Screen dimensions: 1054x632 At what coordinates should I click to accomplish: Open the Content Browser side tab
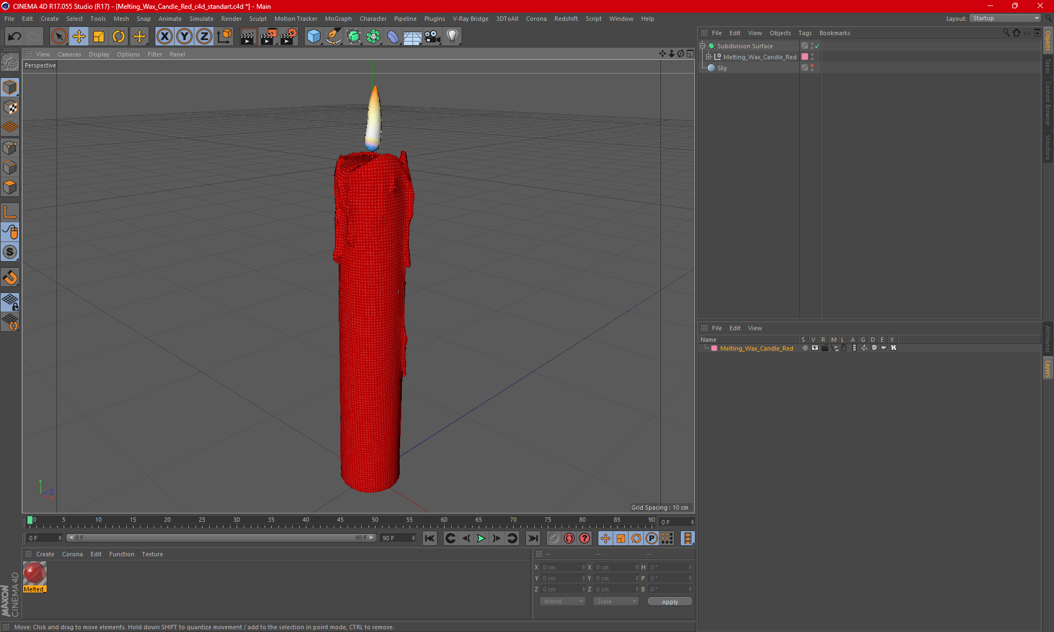coord(1047,103)
